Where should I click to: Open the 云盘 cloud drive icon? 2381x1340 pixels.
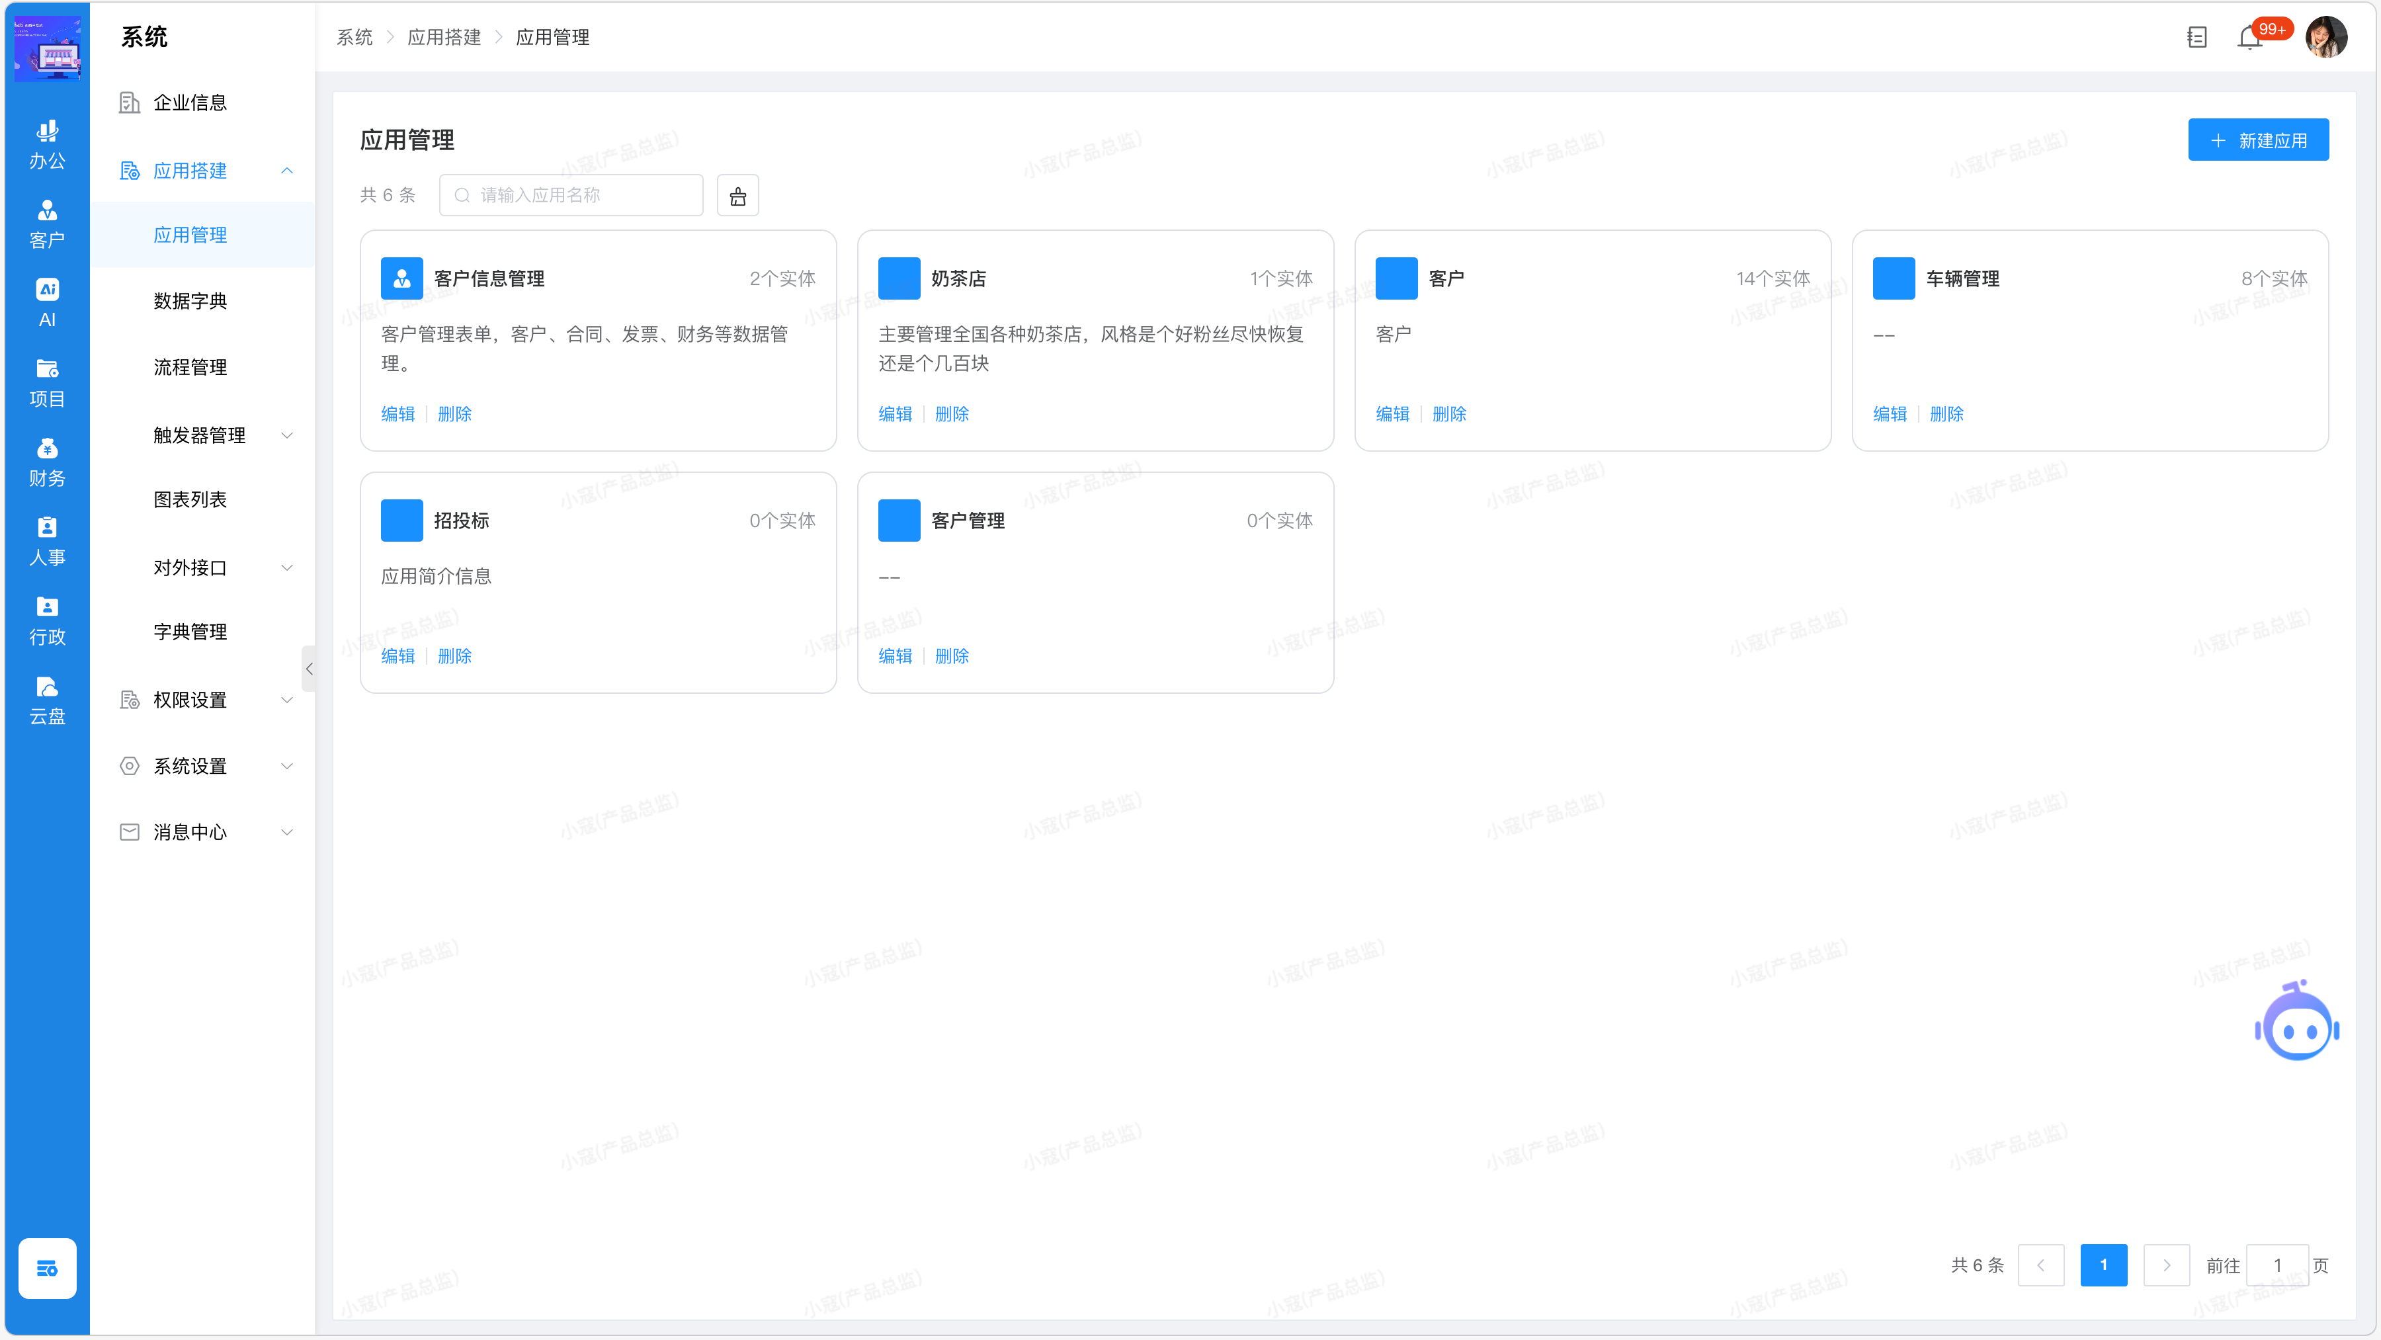pos(47,700)
